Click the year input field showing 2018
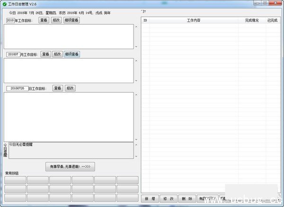 click(10, 20)
